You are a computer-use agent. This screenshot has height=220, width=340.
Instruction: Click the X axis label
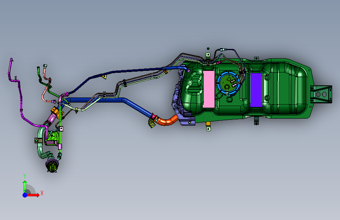pyautogui.click(x=42, y=193)
